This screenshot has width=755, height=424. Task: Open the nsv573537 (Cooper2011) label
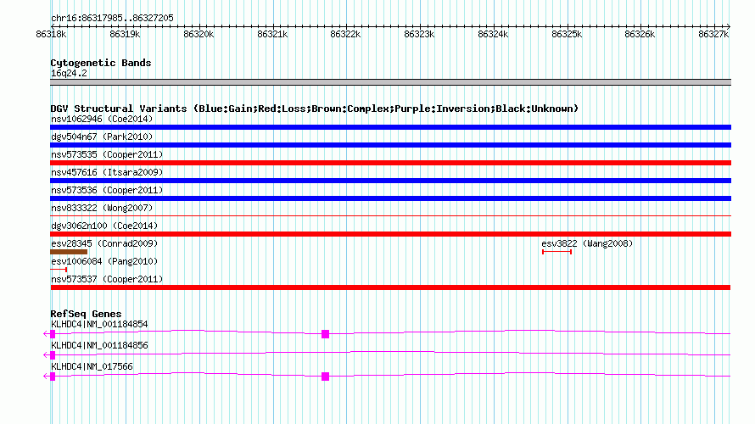point(107,279)
